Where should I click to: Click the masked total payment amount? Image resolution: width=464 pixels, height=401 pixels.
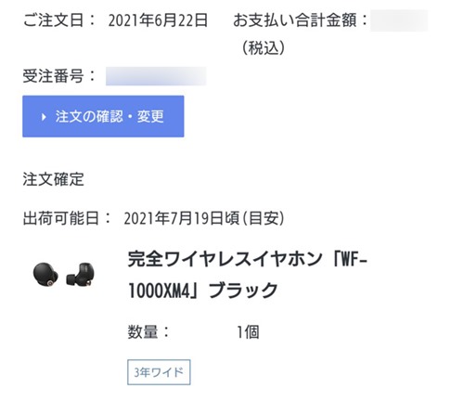399,20
